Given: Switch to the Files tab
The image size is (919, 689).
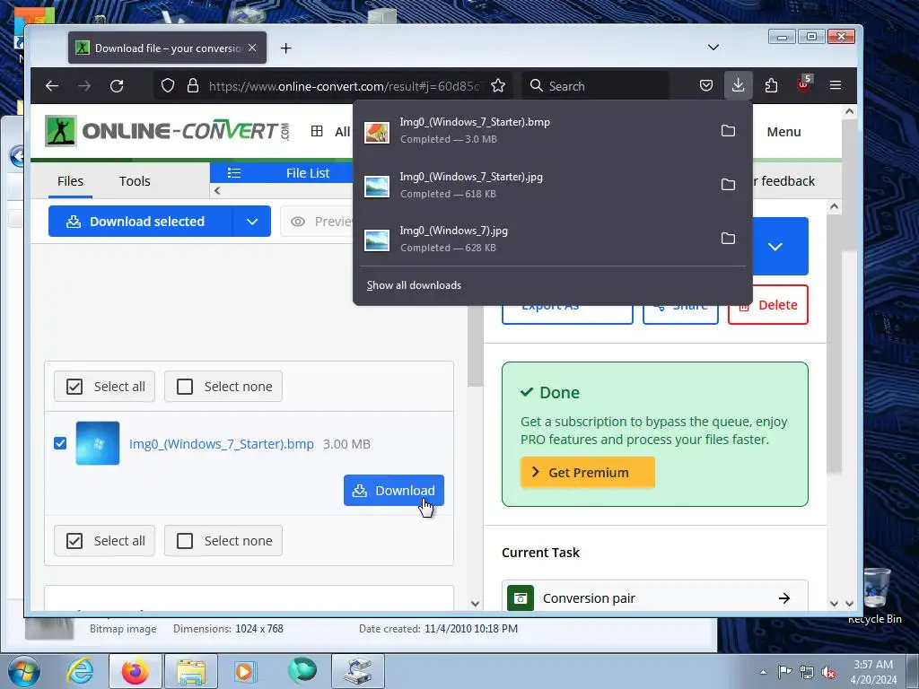Looking at the screenshot, I should point(70,181).
